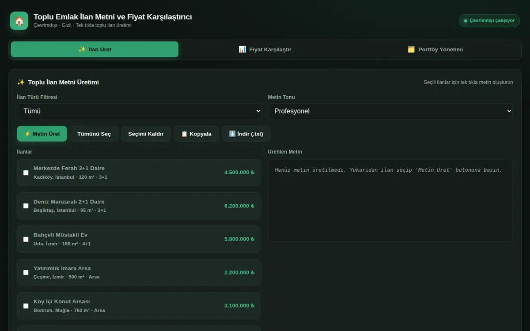Click the Metin Üret button

(42, 134)
